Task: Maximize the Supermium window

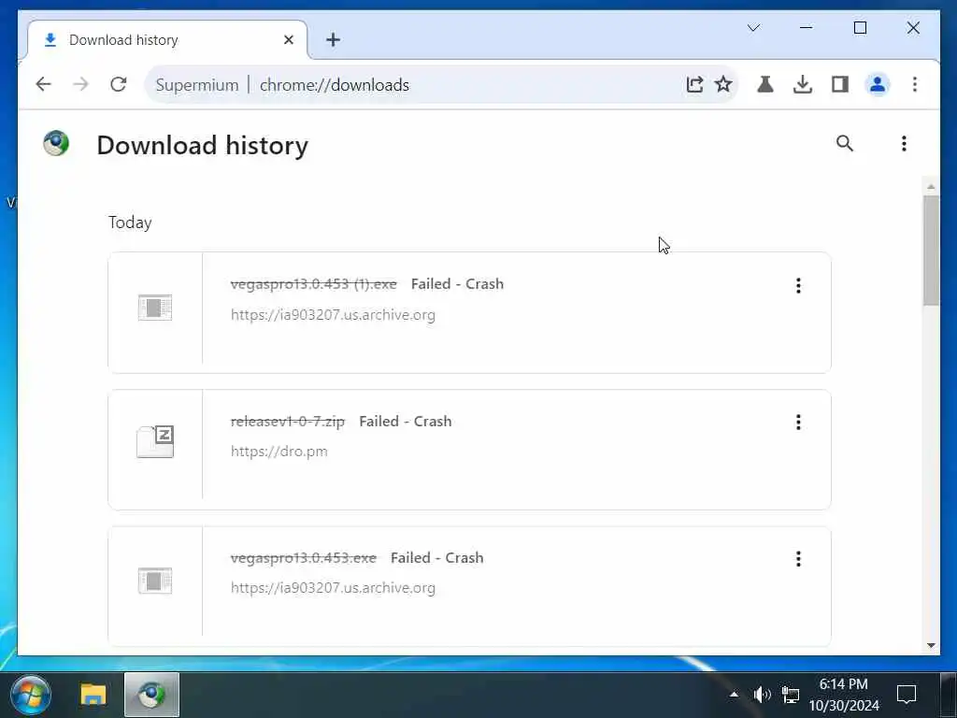Action: (x=860, y=28)
